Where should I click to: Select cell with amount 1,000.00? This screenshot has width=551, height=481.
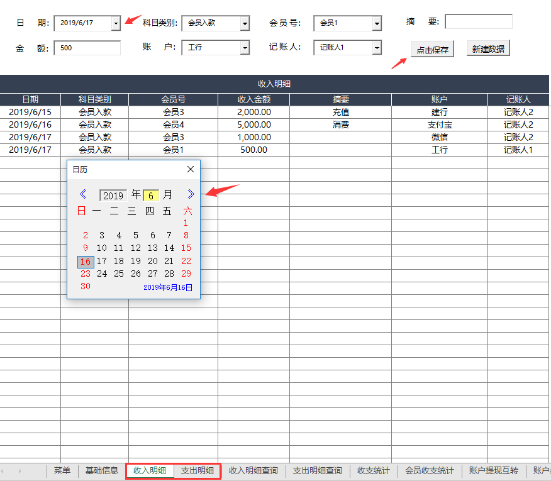254,137
